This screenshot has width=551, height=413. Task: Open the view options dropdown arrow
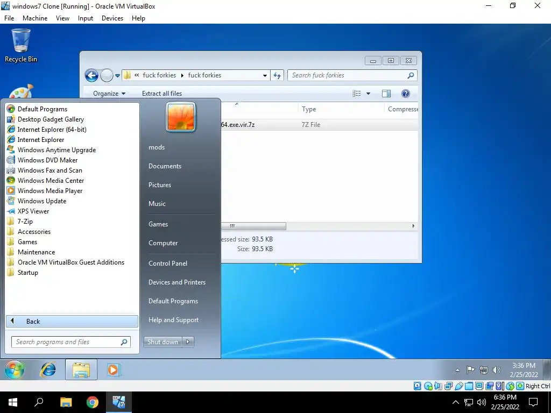(x=368, y=94)
